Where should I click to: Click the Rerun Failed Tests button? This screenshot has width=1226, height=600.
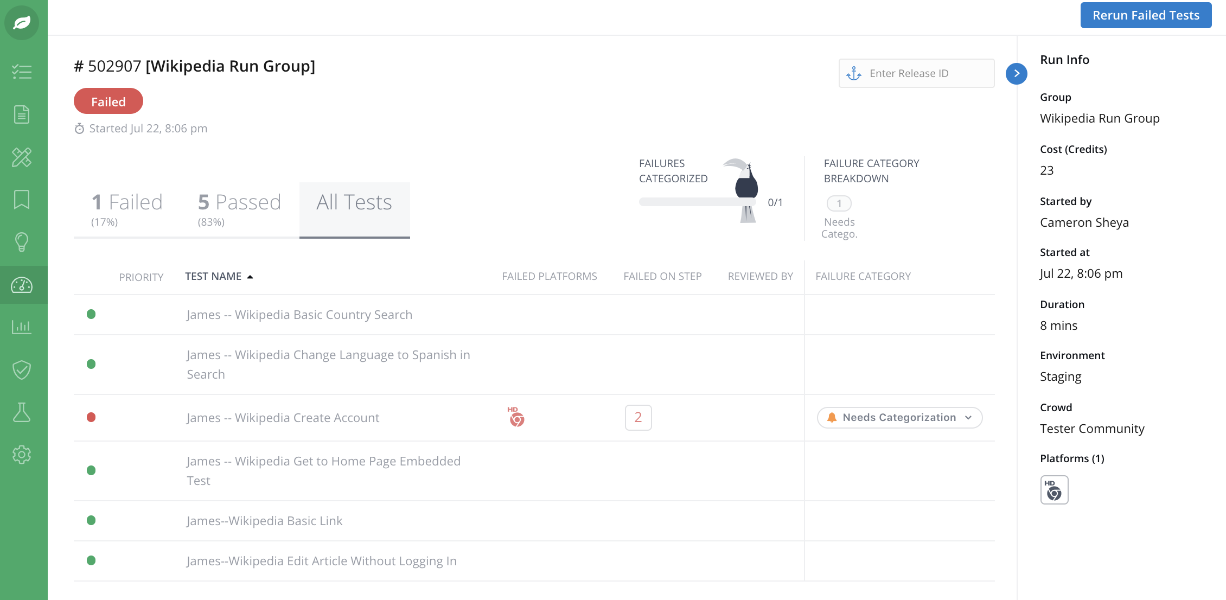pyautogui.click(x=1145, y=15)
